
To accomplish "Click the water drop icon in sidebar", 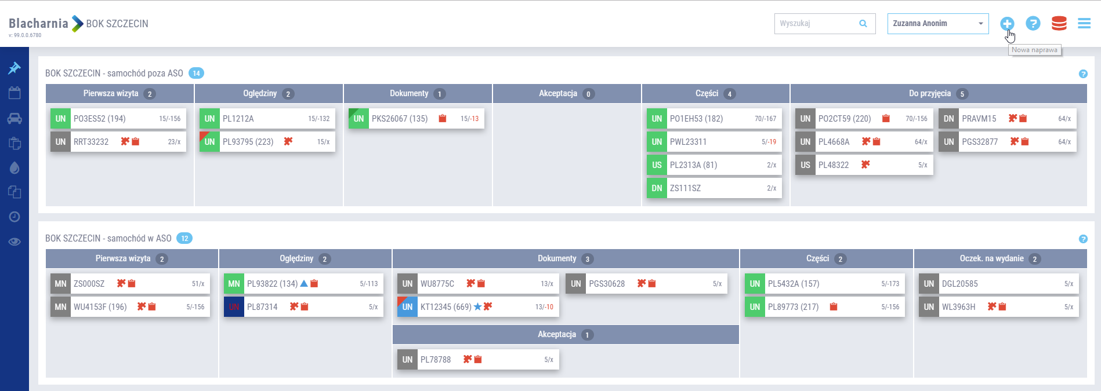I will pos(15,168).
